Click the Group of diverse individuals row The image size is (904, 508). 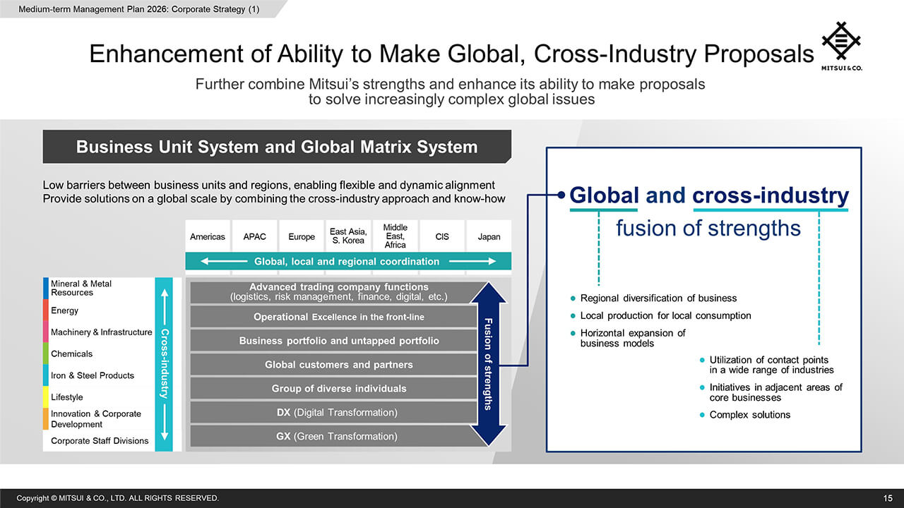(x=333, y=389)
